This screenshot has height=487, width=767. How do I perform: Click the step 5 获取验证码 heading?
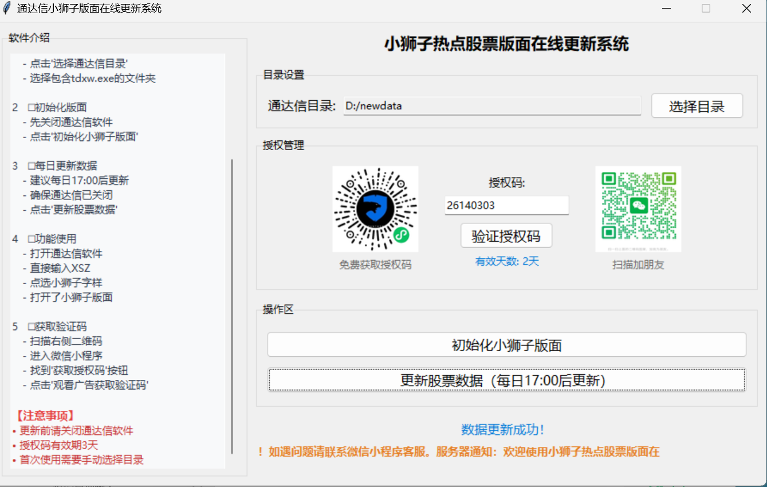[49, 327]
